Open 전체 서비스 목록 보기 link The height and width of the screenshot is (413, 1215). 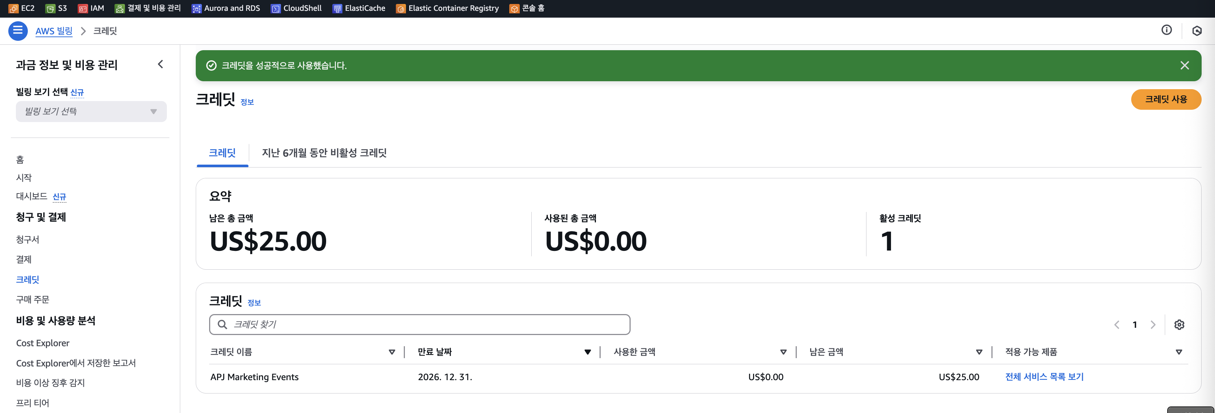coord(1044,377)
